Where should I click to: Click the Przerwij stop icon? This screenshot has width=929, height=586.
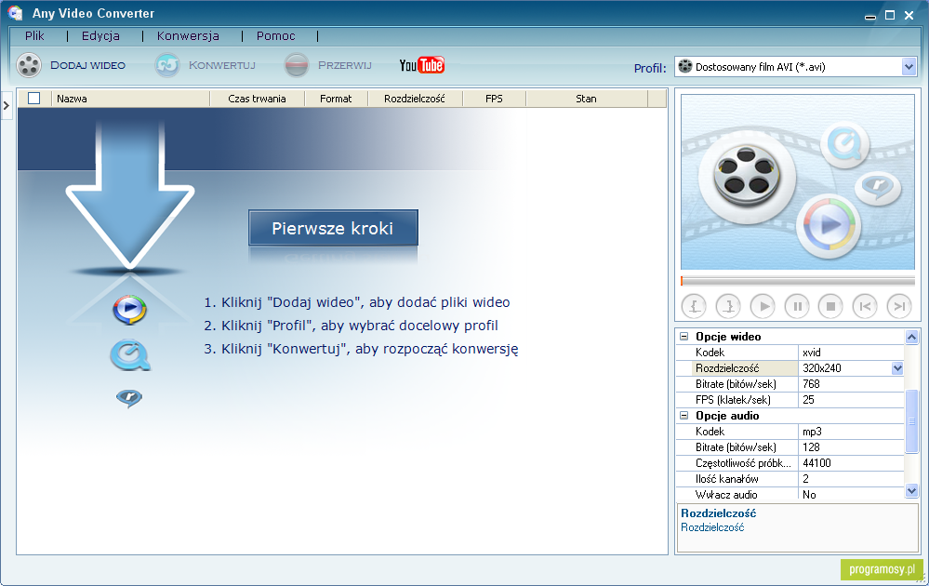297,65
